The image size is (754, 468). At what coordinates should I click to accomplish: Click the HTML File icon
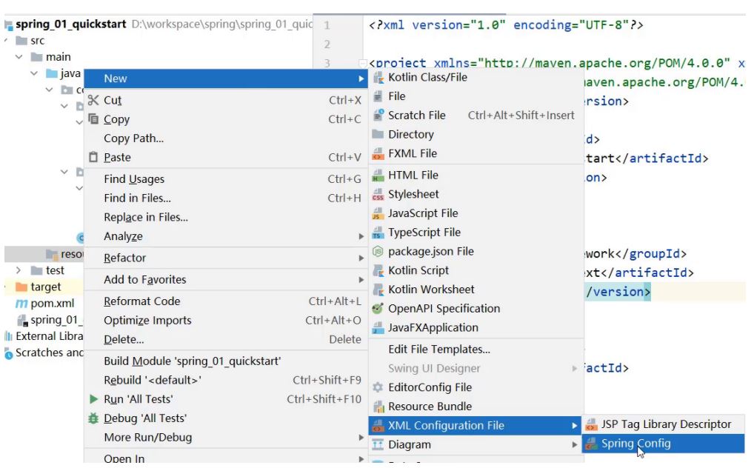[378, 175]
